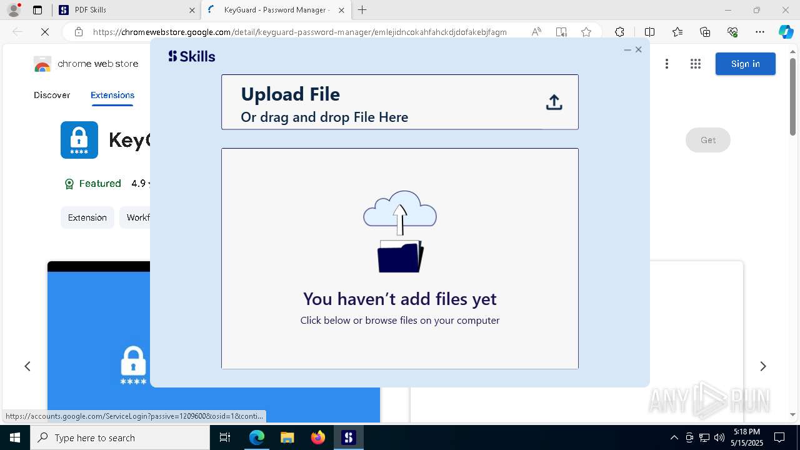800x450 pixels.
Task: Enable Read aloud icon in address bar
Action: click(x=536, y=32)
